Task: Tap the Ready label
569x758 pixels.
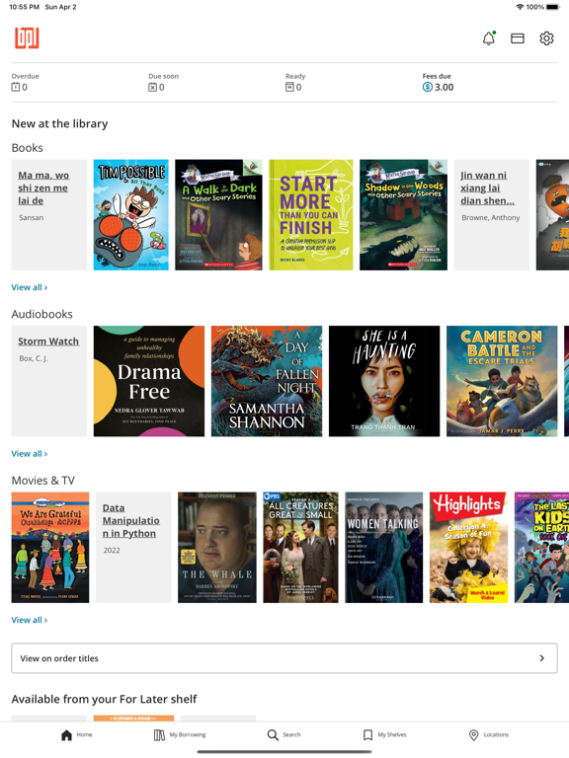Action: [x=295, y=76]
